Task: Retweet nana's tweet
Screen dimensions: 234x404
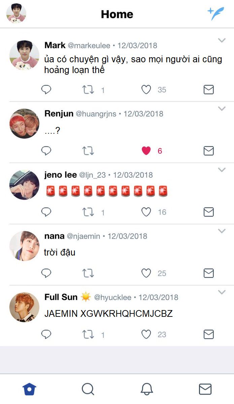Action: tap(88, 273)
